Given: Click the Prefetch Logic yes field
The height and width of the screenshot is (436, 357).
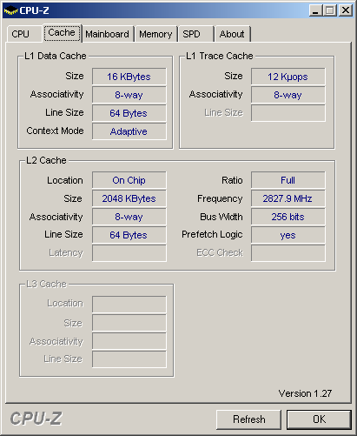Looking at the screenshot, I should click(x=288, y=235).
